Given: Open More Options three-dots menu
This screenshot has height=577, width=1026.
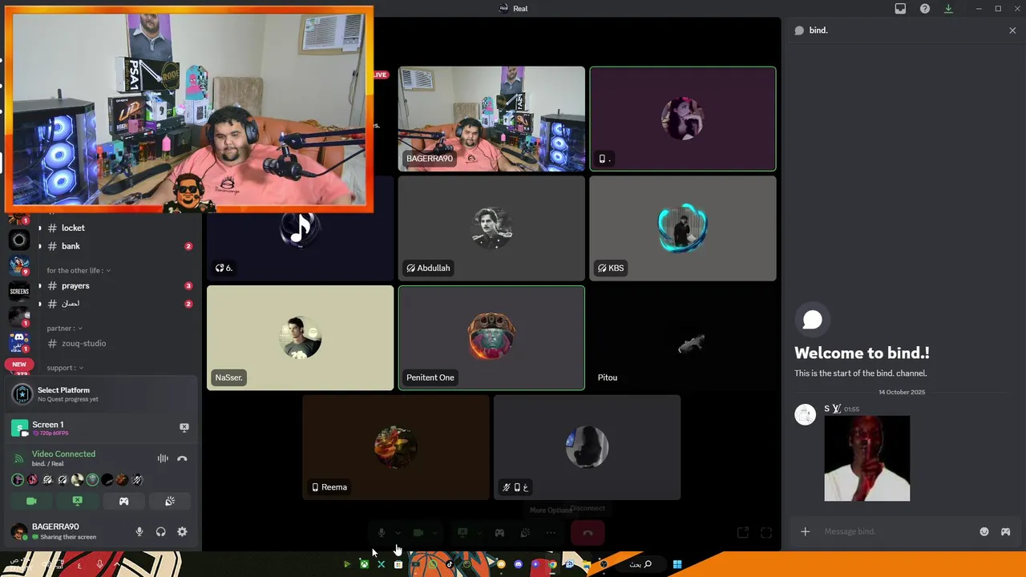Looking at the screenshot, I should tap(551, 533).
